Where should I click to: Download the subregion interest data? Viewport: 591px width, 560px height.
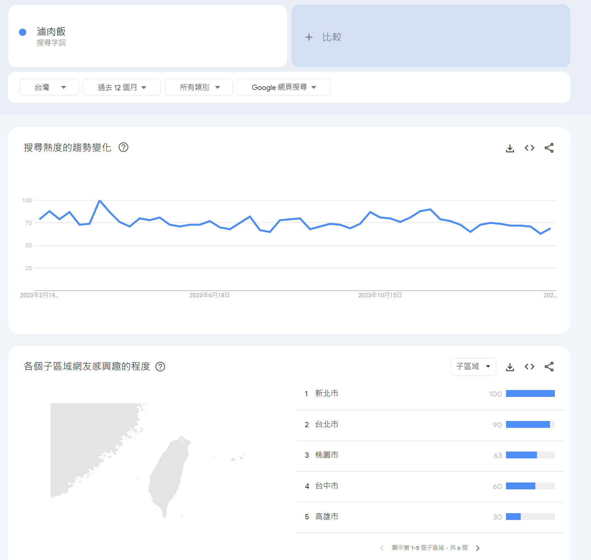[x=510, y=367]
